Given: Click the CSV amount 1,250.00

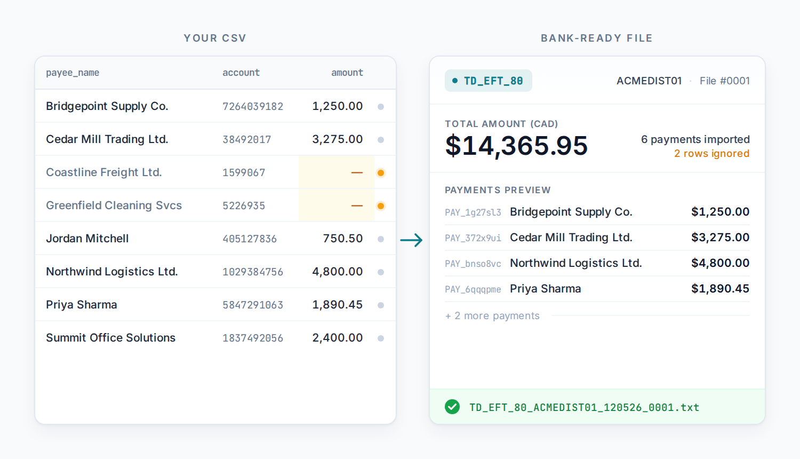Looking at the screenshot, I should 338,106.
